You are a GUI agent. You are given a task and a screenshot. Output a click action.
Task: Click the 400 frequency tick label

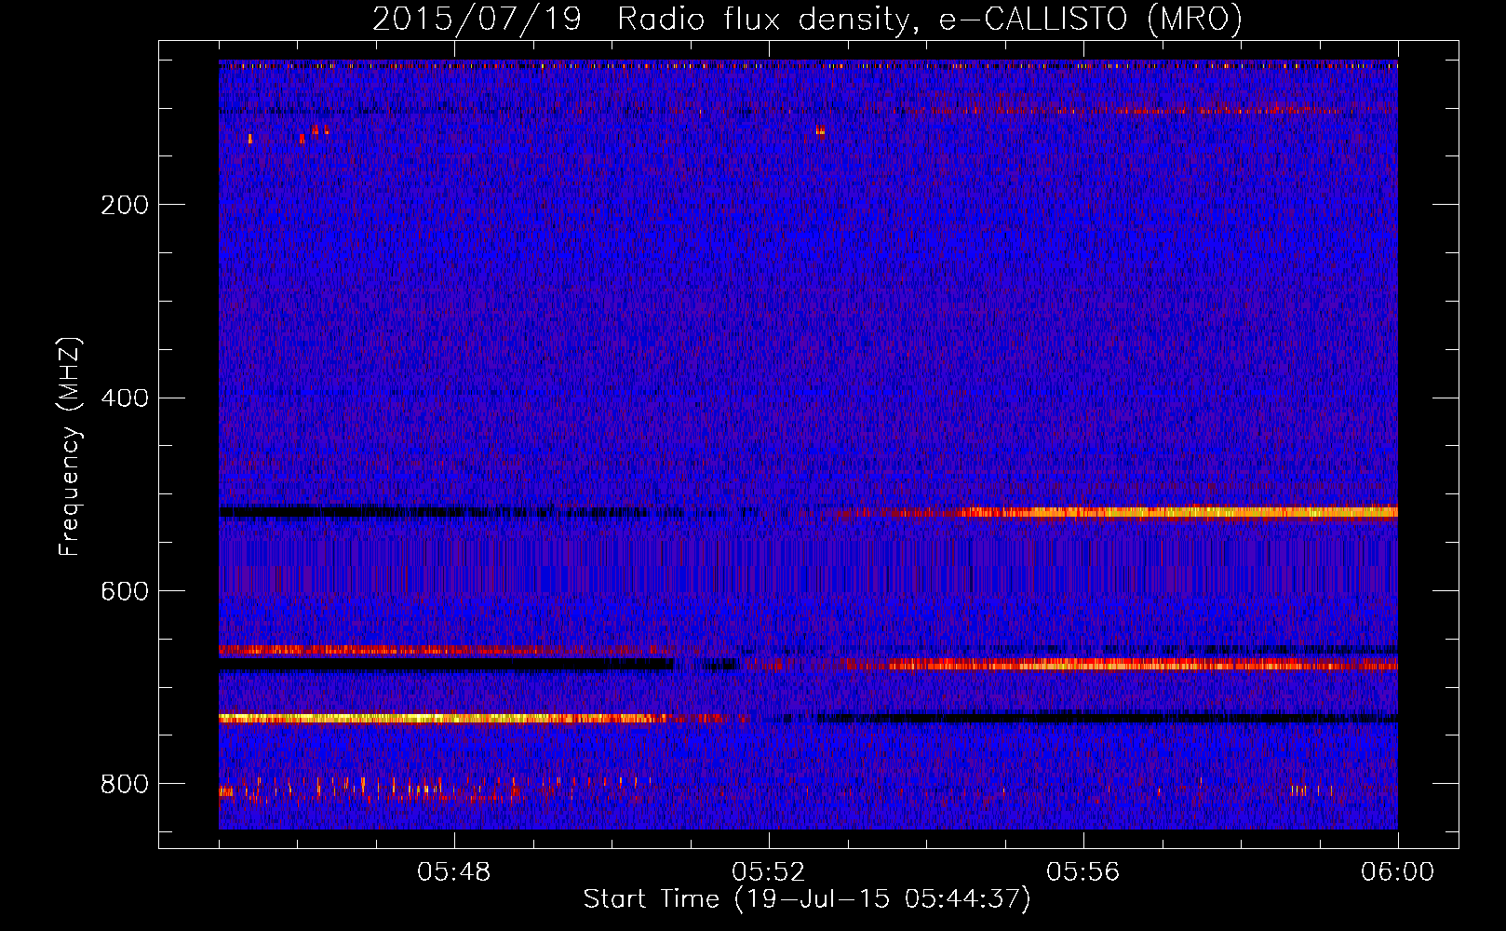(124, 398)
